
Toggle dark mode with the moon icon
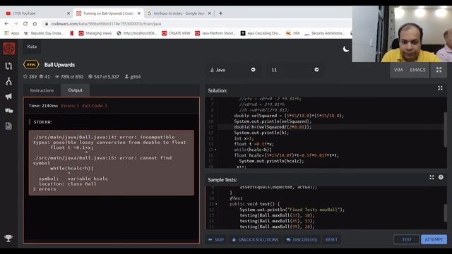pos(346,49)
